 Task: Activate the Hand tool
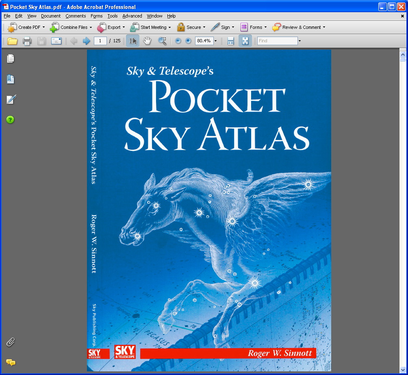pyautogui.click(x=147, y=41)
